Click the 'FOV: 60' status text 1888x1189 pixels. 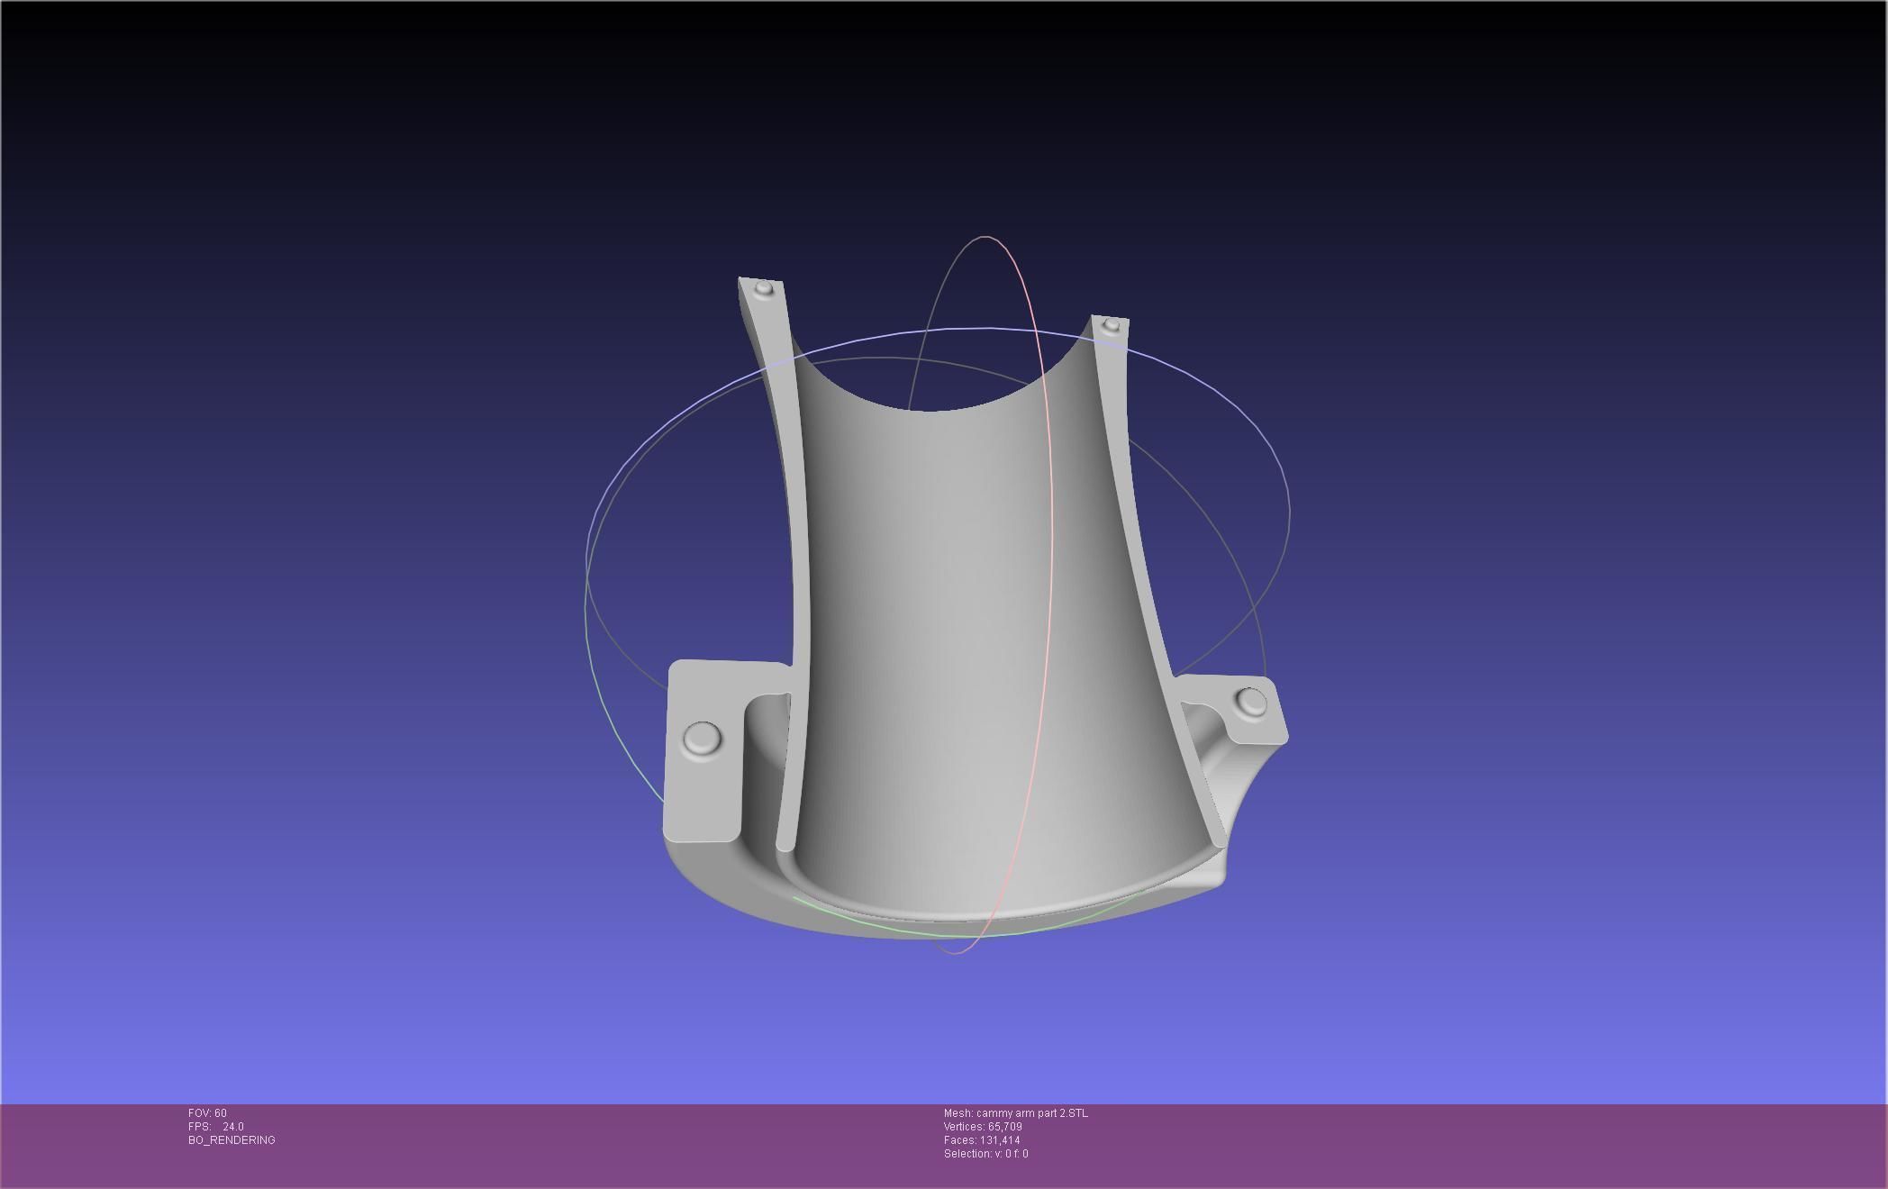pyautogui.click(x=207, y=1113)
